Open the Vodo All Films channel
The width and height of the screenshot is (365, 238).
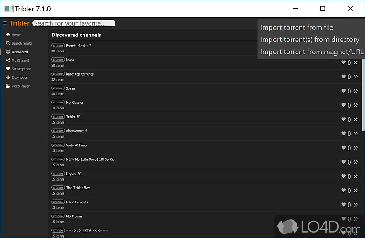(76, 145)
